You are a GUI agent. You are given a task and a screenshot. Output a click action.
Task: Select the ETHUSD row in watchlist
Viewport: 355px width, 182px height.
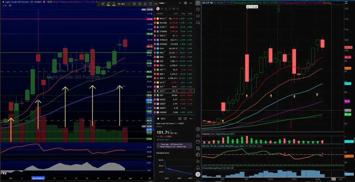pos(174,31)
